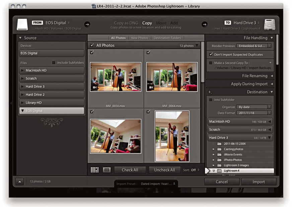Image resolution: width=292 pixels, height=207 pixels.
Task: Select the MVI_0056.mov video thumbnail
Action: click(x=116, y=77)
